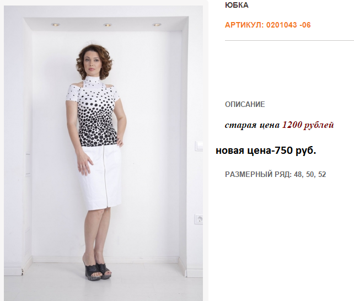Click the wall light switch in the photo

[199, 146]
